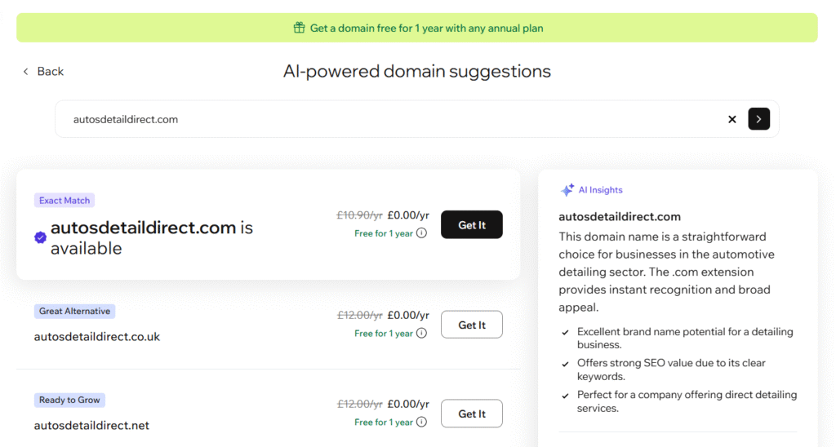
Task: Click the Back link
Action: pos(50,72)
